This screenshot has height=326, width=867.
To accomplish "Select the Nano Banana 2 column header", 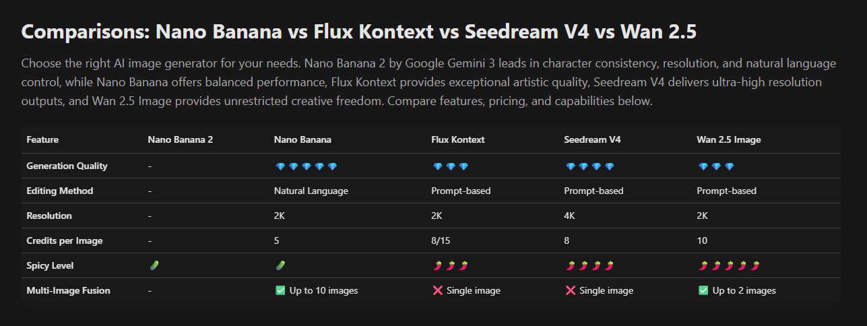I will [181, 140].
